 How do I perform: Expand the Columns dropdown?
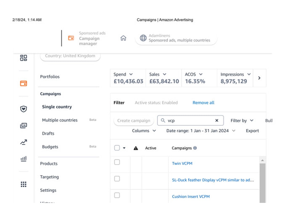pos(144,131)
